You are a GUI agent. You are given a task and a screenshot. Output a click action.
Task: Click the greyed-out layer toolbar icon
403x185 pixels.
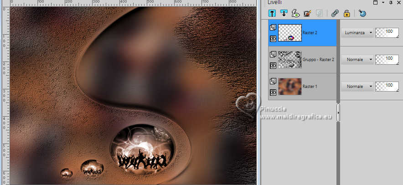click(x=319, y=13)
